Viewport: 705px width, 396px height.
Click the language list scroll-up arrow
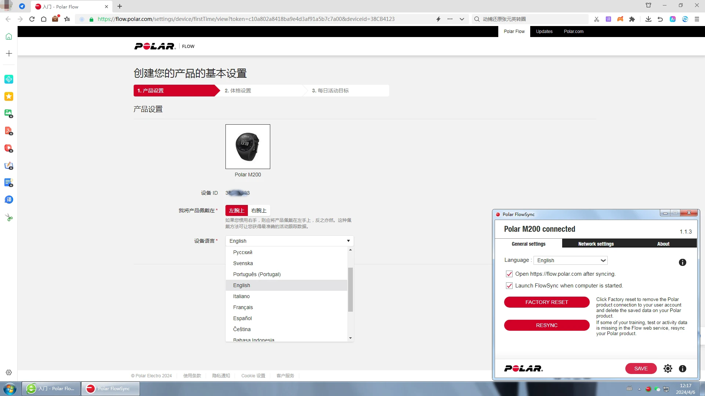(350, 250)
